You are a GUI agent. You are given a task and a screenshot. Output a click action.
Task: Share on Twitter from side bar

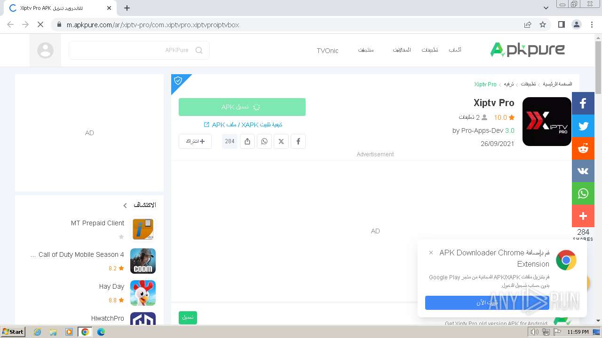point(583,126)
